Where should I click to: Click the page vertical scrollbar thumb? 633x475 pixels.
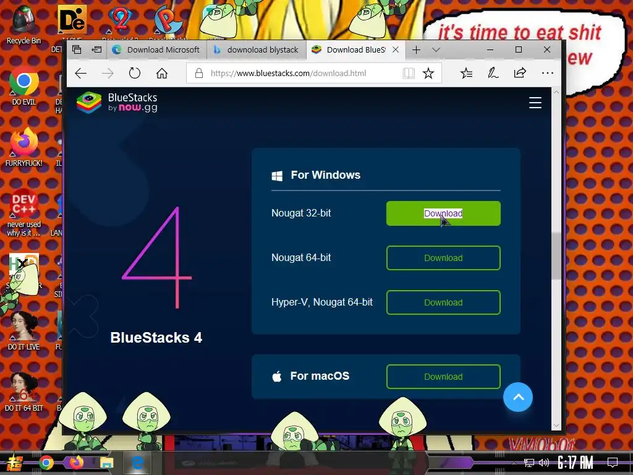556,256
